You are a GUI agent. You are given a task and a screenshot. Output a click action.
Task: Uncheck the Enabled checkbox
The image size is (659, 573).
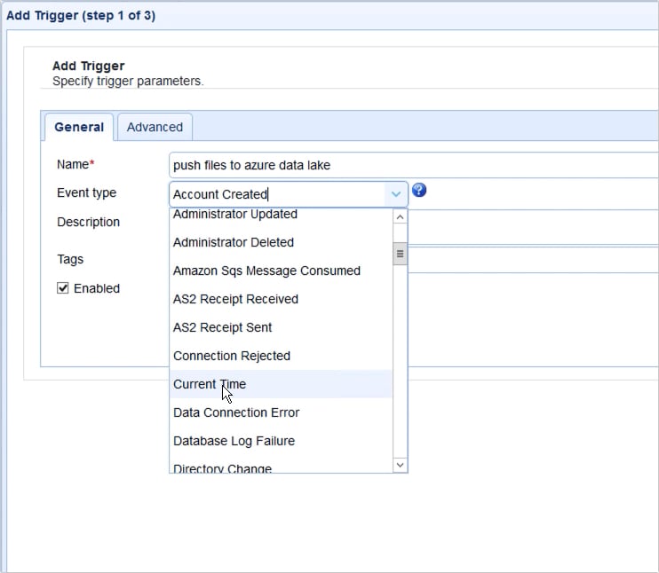click(x=63, y=288)
